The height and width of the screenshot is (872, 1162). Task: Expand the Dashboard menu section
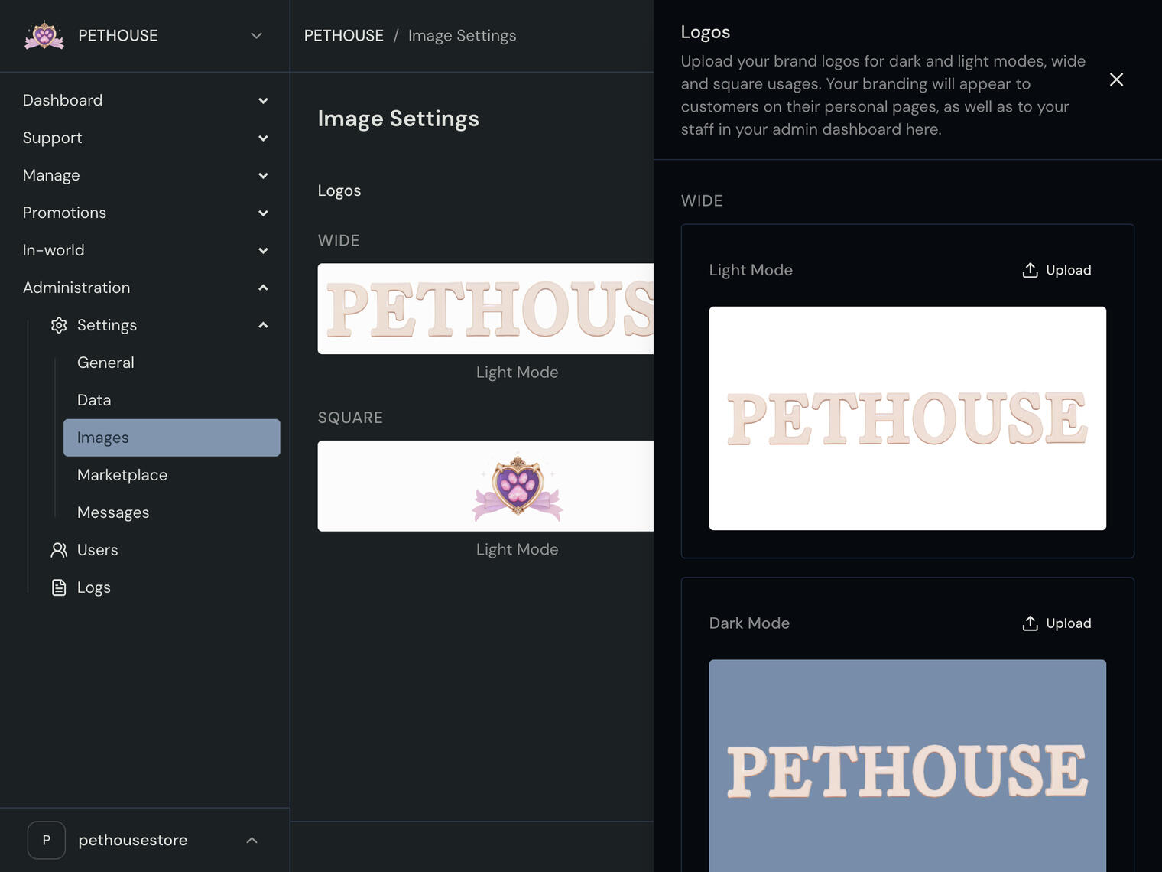click(263, 101)
